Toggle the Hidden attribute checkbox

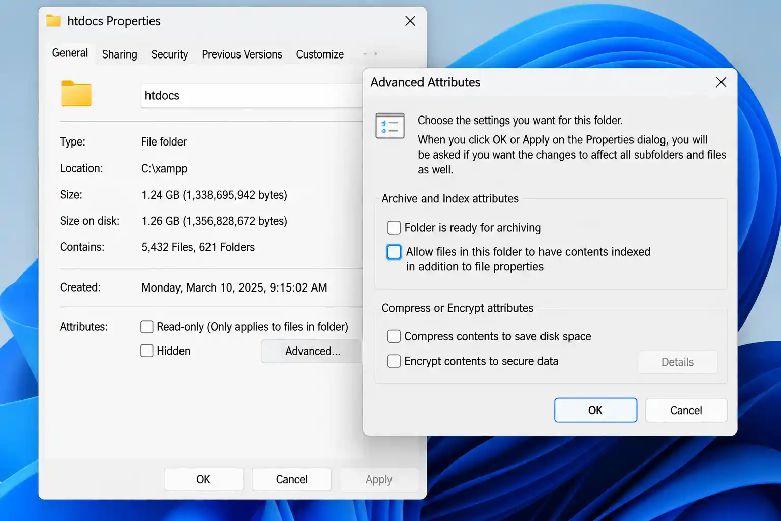(x=147, y=351)
